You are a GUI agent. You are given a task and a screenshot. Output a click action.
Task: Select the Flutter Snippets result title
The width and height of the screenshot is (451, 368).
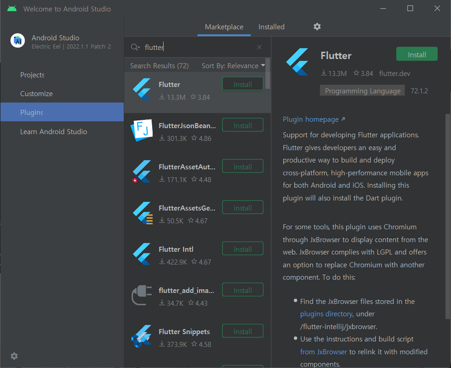point(184,332)
